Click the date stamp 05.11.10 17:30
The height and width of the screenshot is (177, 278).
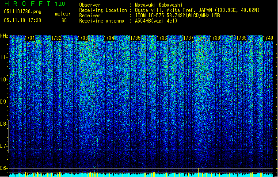point(23,20)
